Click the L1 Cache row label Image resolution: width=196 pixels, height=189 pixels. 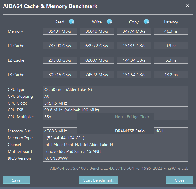tap(16, 46)
